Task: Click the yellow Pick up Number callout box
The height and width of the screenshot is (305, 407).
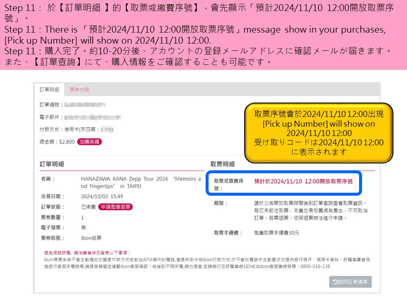Action: coord(319,133)
